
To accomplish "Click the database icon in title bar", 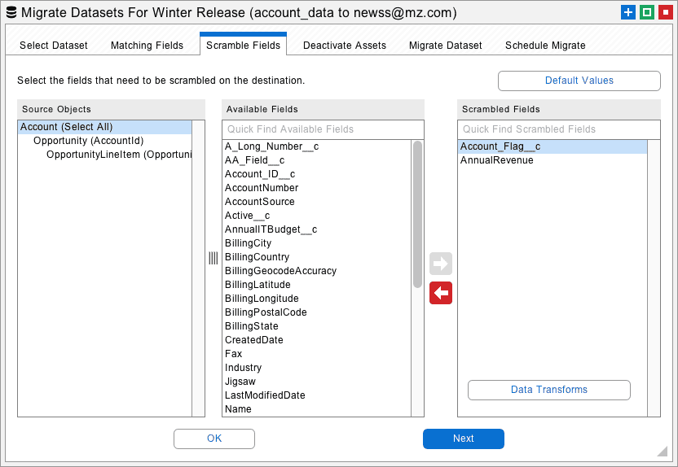I will (x=11, y=12).
